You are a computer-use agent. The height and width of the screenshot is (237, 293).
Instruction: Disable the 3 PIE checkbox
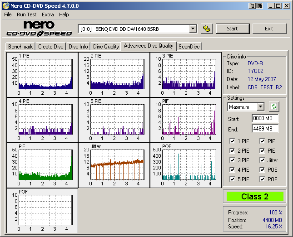[232, 160]
